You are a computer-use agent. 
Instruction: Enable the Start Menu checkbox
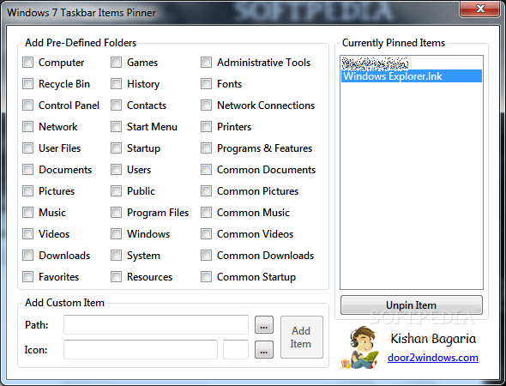click(116, 127)
